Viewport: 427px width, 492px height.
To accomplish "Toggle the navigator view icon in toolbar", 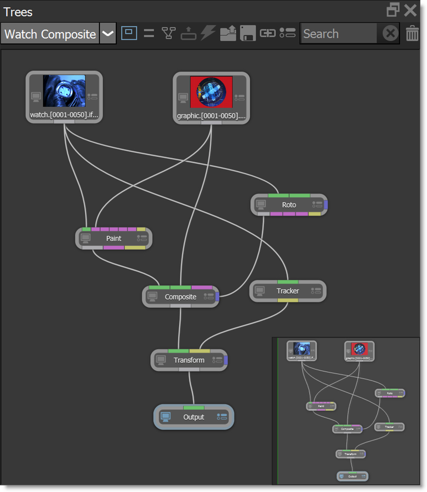I will tap(129, 33).
